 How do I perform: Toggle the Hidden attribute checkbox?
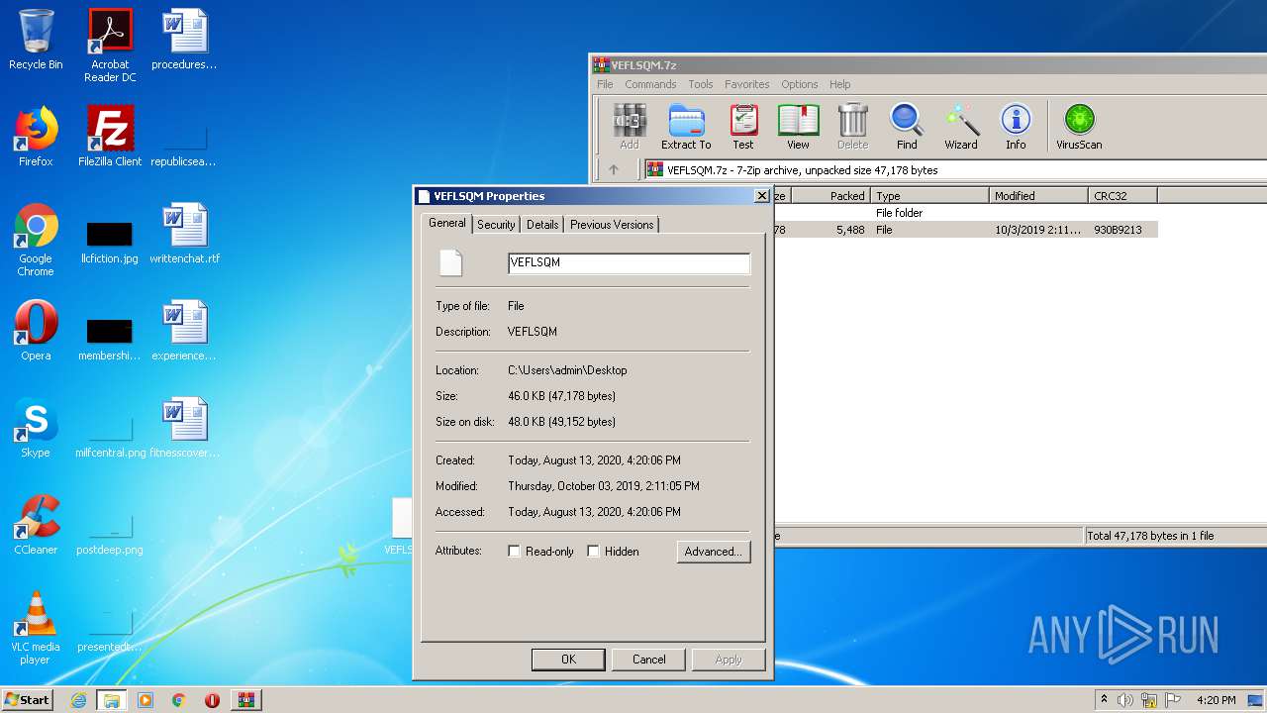594,552
